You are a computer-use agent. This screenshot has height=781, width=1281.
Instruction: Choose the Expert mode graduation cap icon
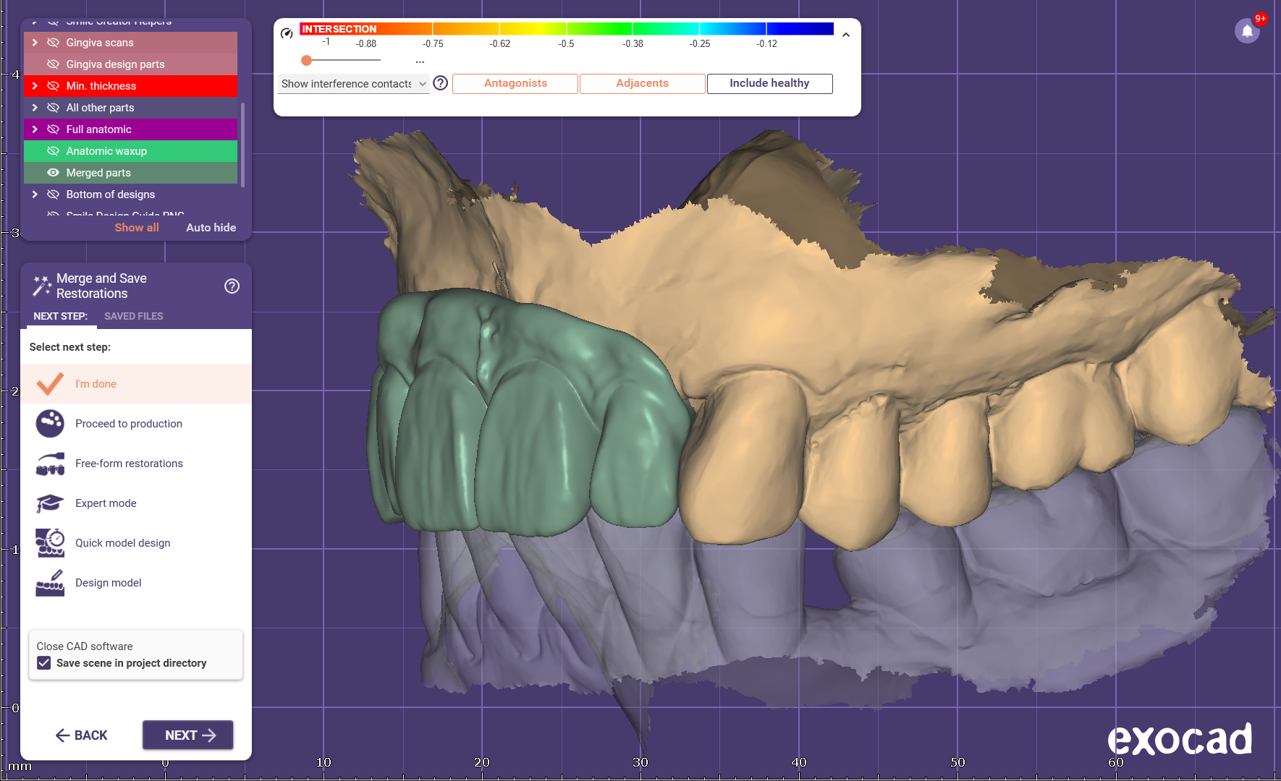coord(50,503)
